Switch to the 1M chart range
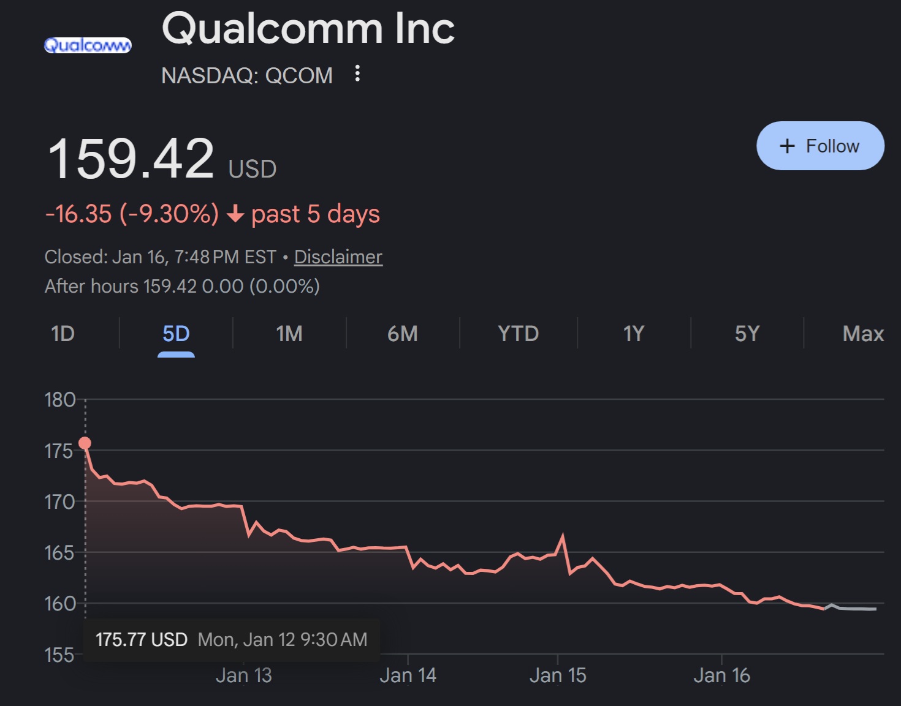Image resolution: width=901 pixels, height=706 pixels. tap(289, 334)
